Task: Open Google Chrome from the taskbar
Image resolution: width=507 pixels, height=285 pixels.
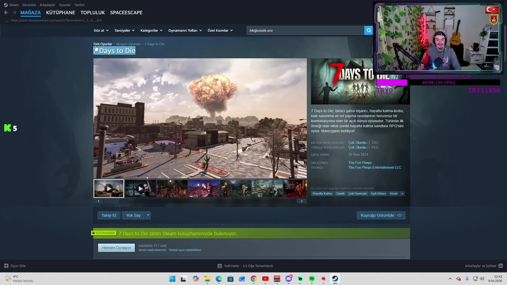Action: pyautogui.click(x=253, y=279)
